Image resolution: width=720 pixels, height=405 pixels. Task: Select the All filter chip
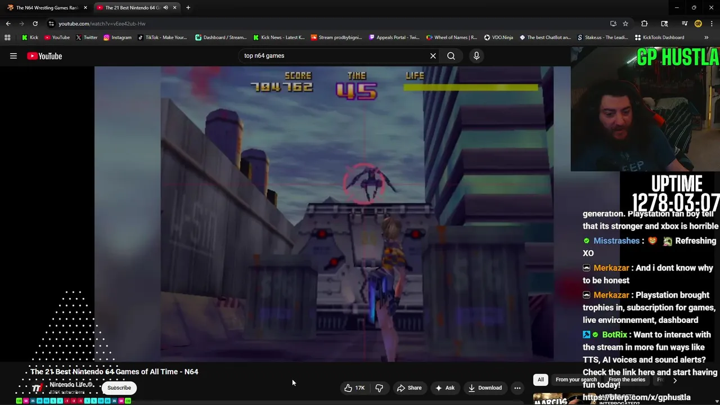click(x=541, y=380)
